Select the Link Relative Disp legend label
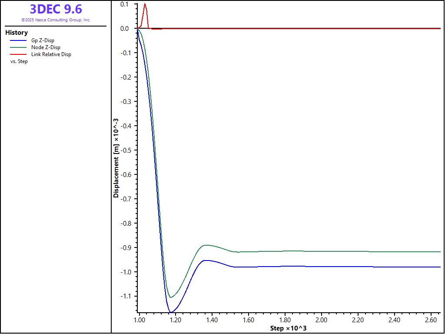This screenshot has height=334, width=445. tap(51, 54)
